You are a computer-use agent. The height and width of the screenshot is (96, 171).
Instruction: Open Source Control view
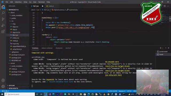click(3, 19)
